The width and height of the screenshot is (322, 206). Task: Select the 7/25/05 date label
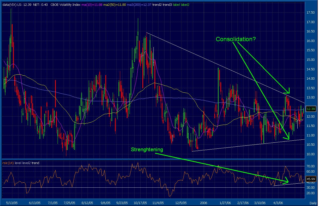coord(70,202)
